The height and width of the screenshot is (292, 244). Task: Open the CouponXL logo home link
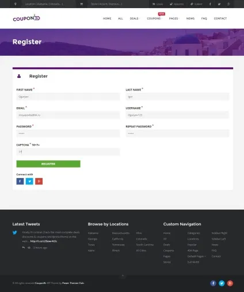(x=26, y=18)
